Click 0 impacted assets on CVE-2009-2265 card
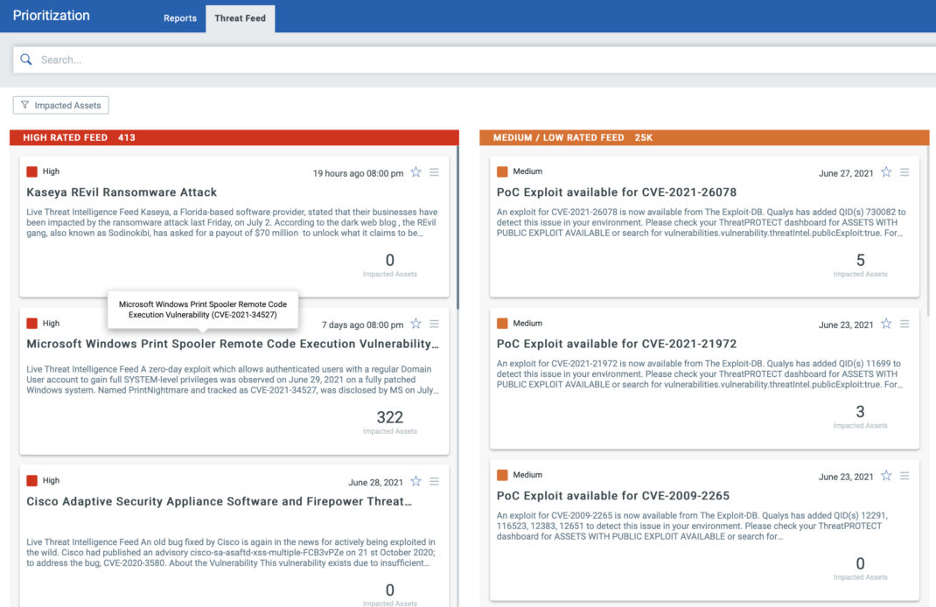Screen dimensions: 936x607 (x=860, y=563)
